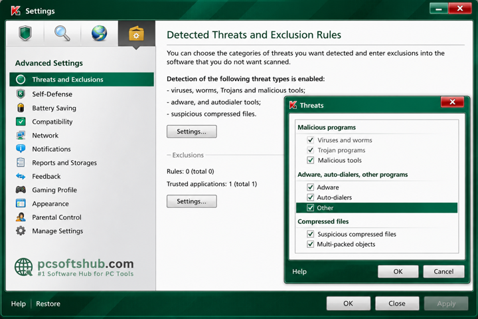Open Battery Saving settings
The height and width of the screenshot is (319, 478).
tap(54, 108)
